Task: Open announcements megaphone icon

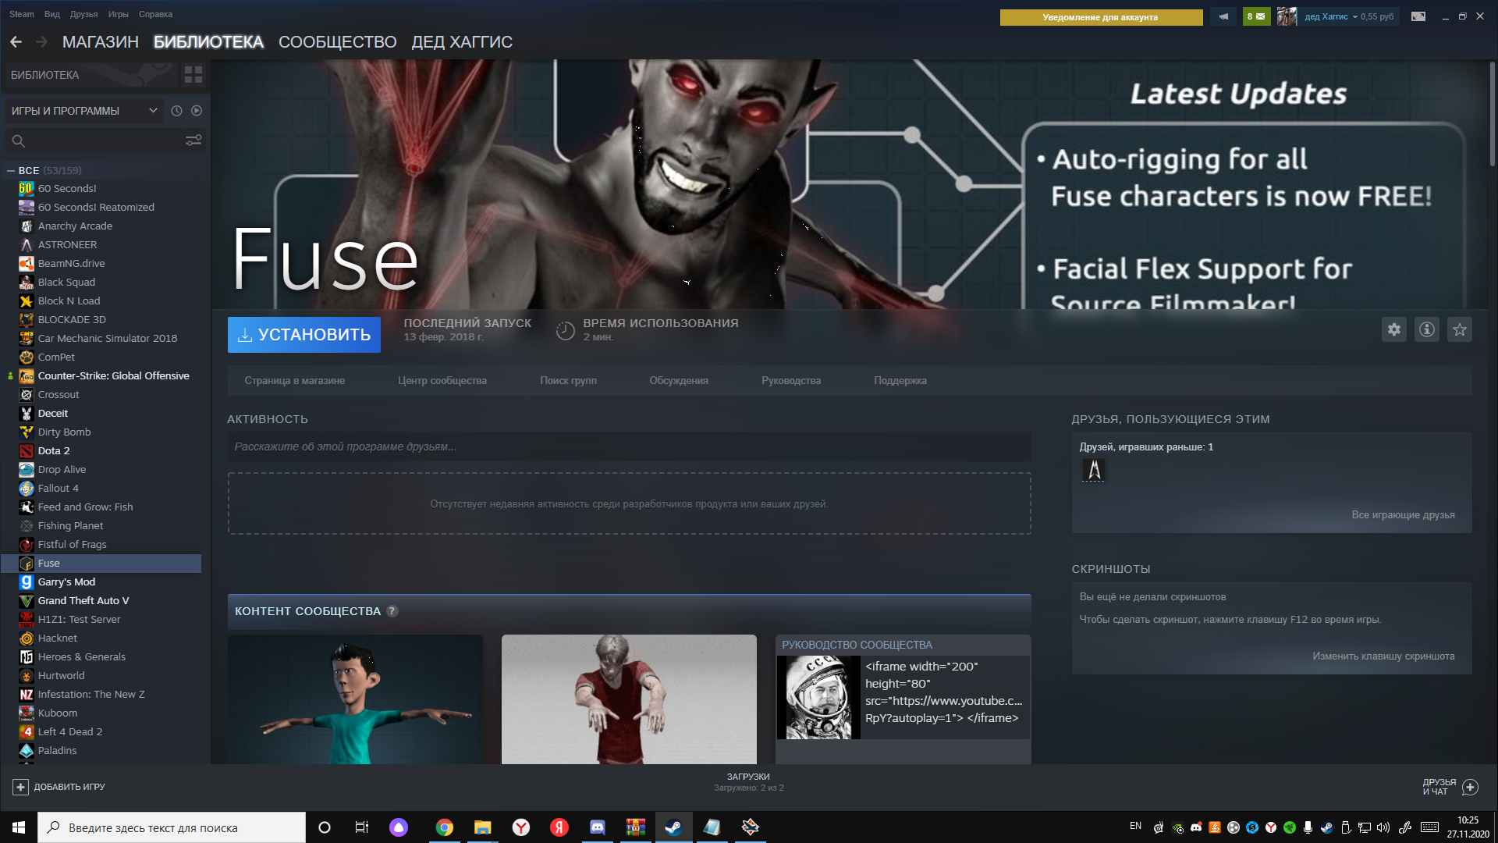Action: (1223, 16)
